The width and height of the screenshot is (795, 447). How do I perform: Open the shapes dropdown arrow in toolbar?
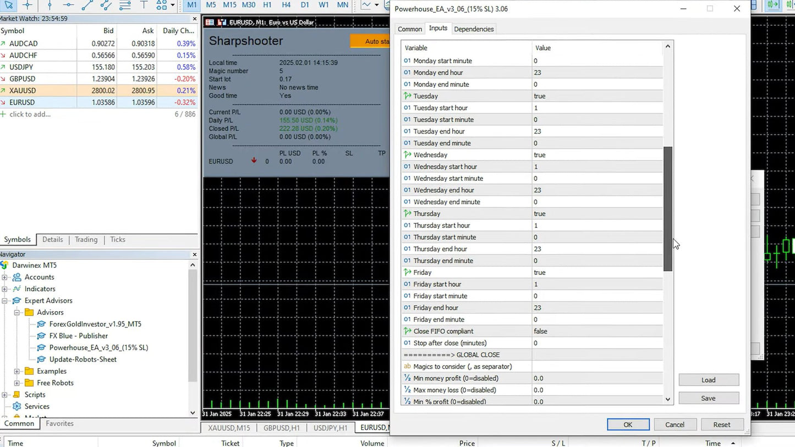tap(172, 5)
